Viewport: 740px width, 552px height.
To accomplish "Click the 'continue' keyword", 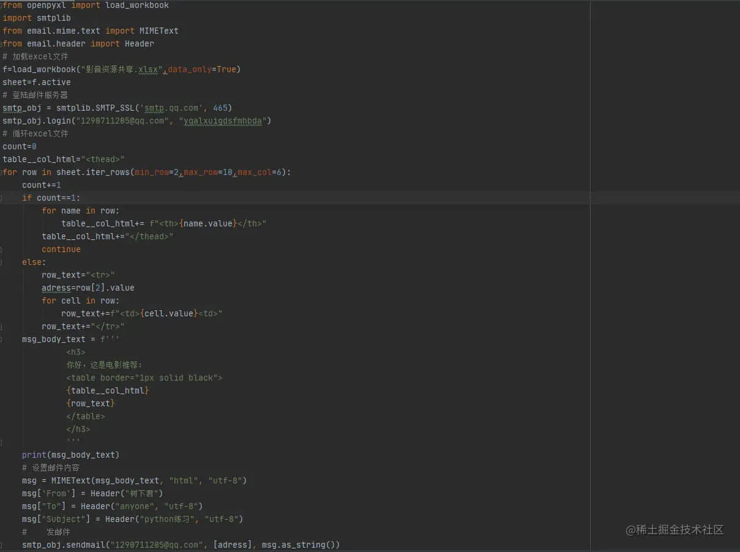I will click(x=61, y=249).
